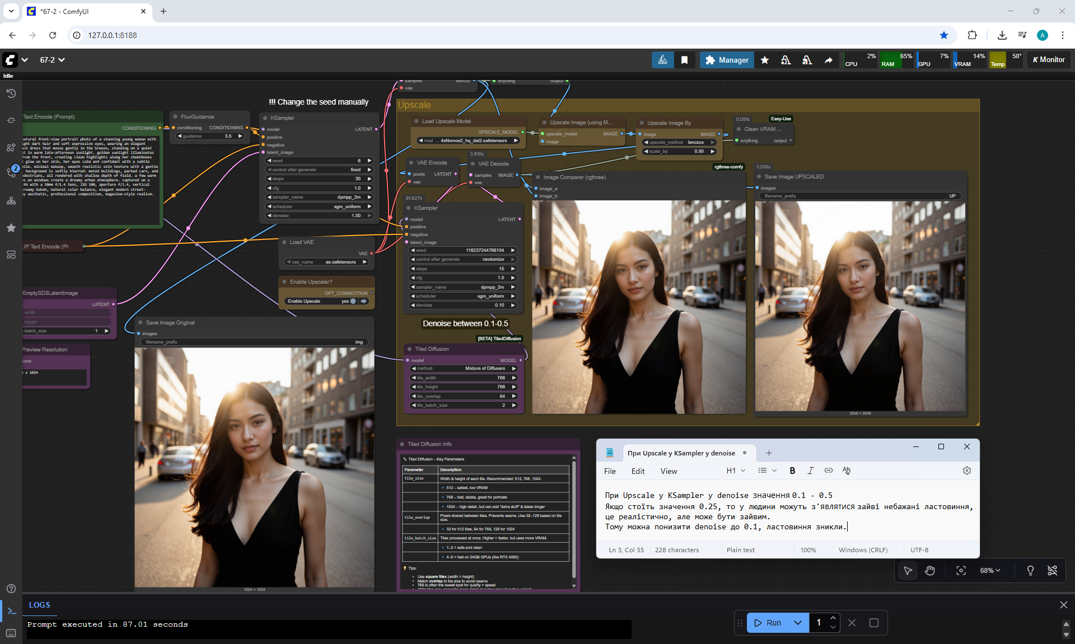Open the Notepad Edit menu
The height and width of the screenshot is (644, 1075).
pyautogui.click(x=638, y=471)
